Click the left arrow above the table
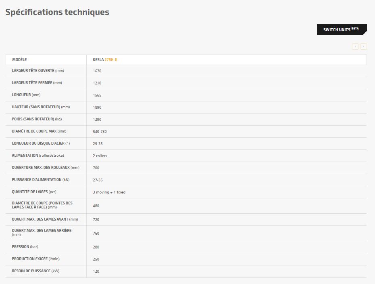 tap(355, 46)
